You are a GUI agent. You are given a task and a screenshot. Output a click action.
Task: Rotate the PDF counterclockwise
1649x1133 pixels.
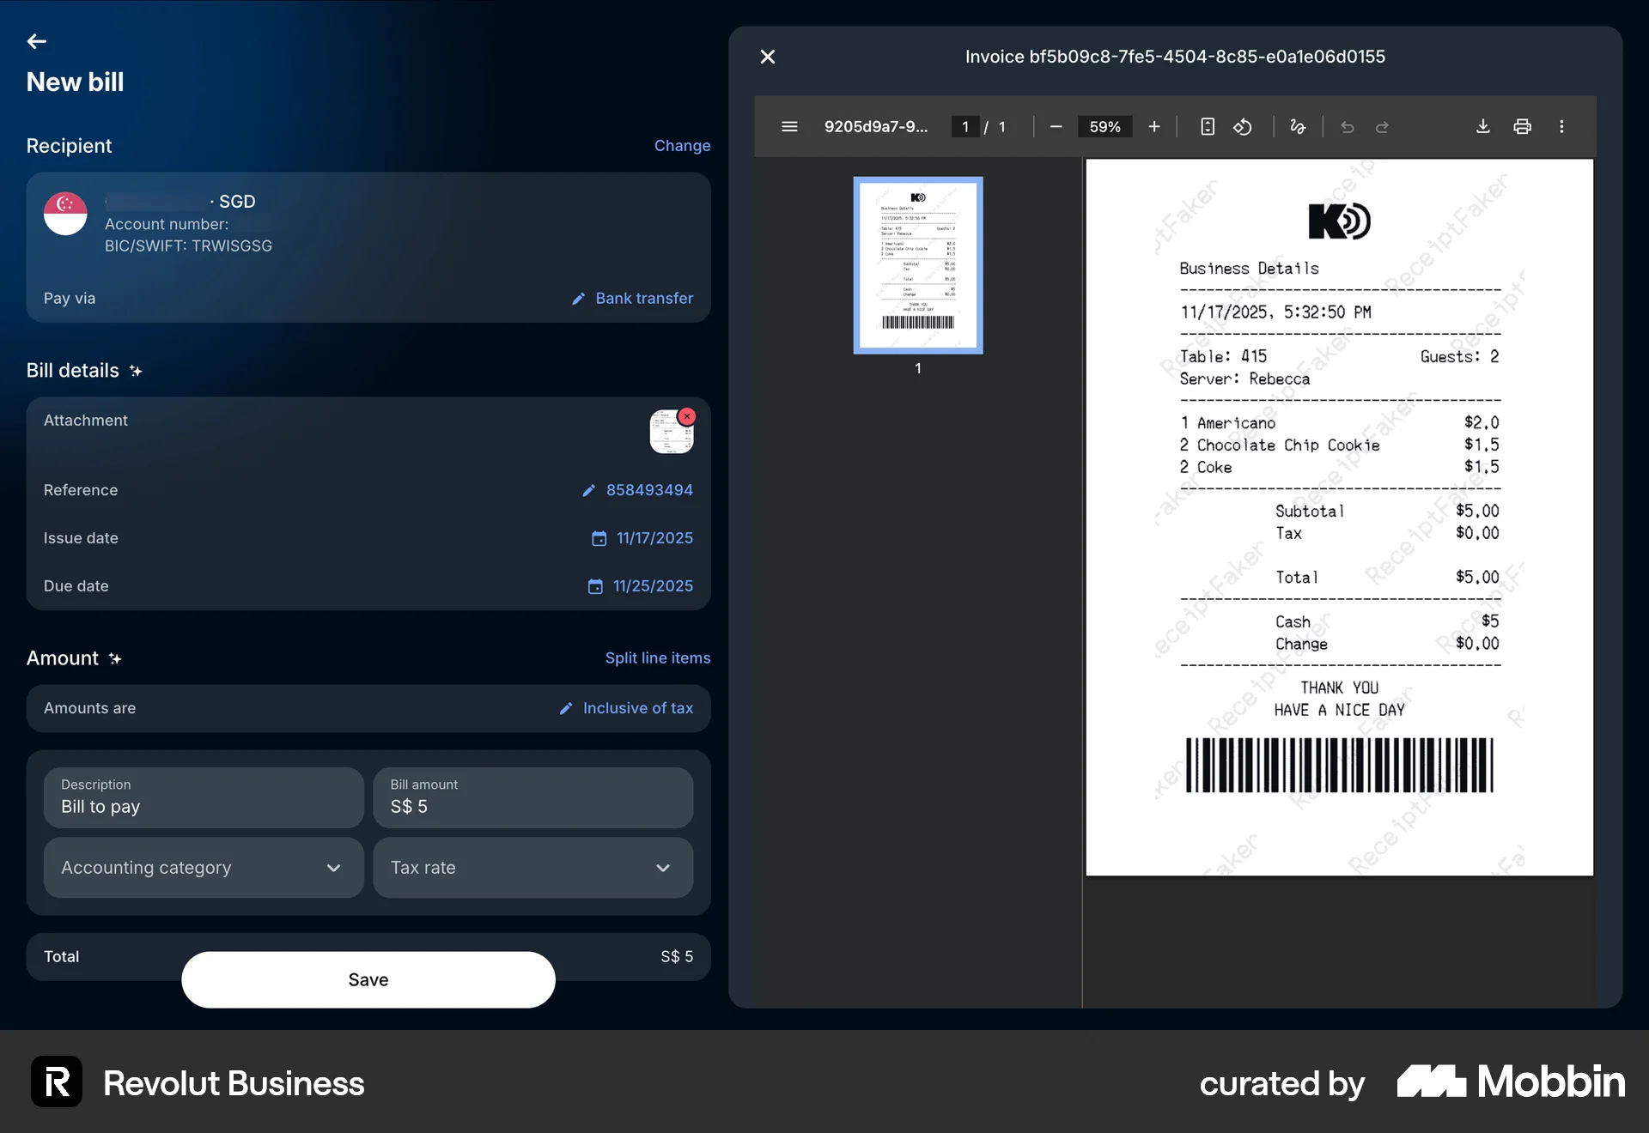pyautogui.click(x=1243, y=127)
